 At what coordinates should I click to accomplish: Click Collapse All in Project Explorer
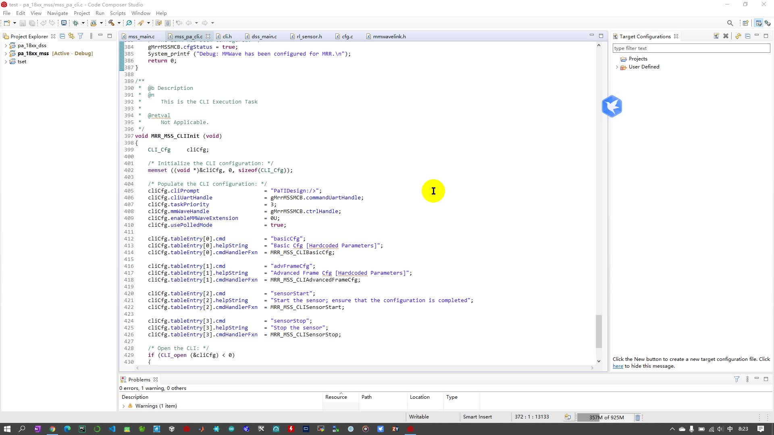62,36
